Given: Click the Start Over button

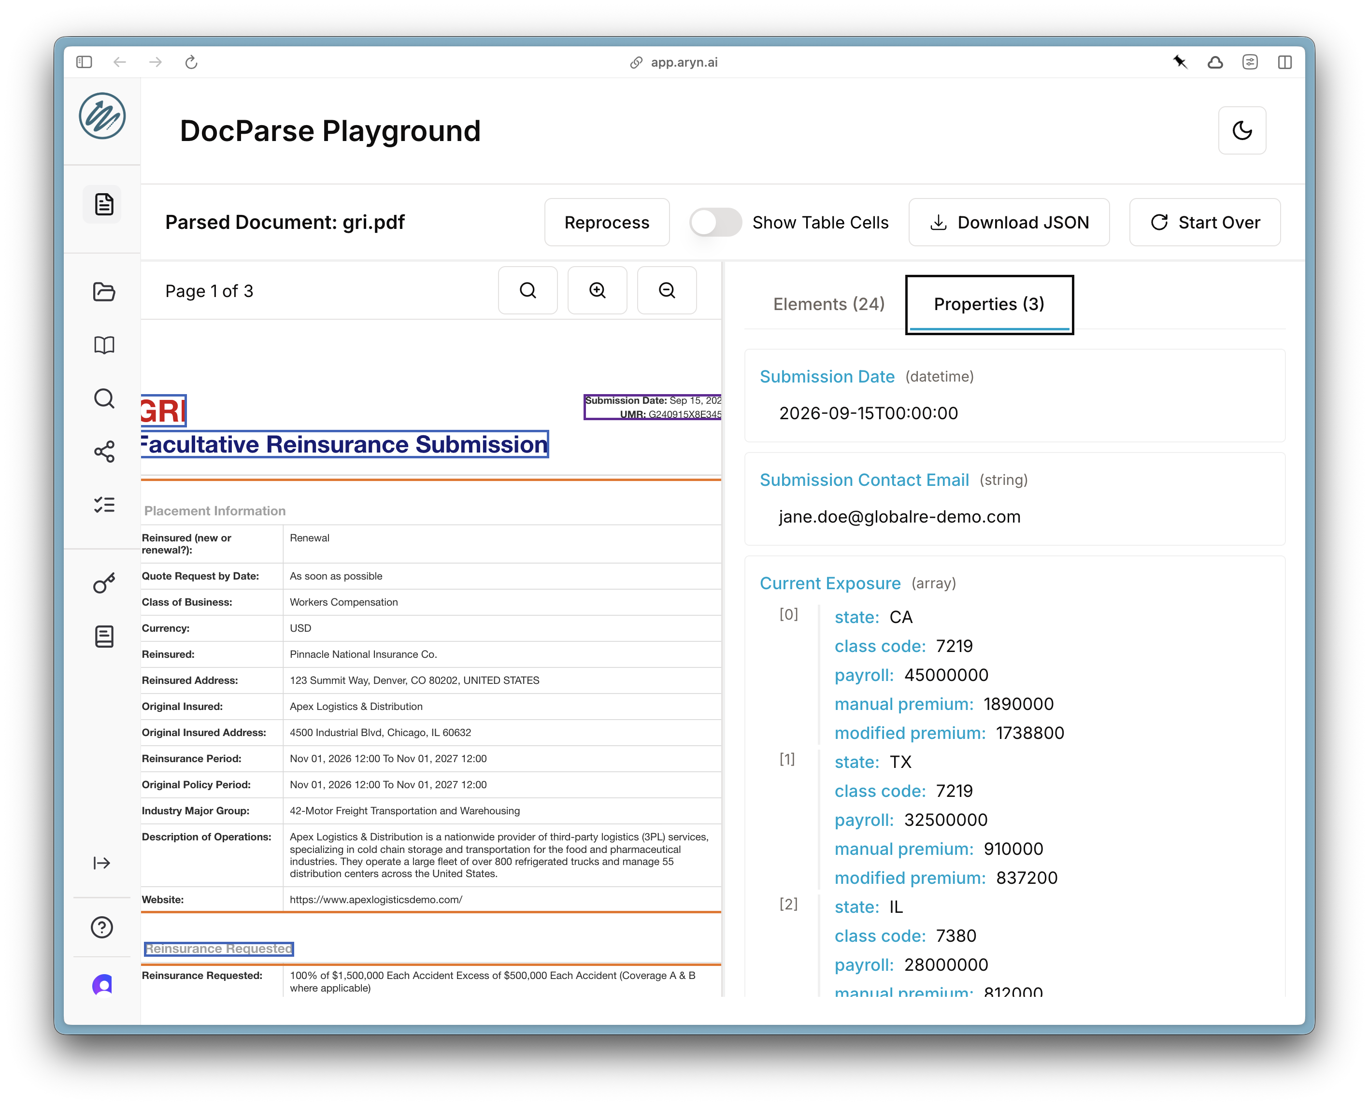Looking at the screenshot, I should (x=1205, y=222).
